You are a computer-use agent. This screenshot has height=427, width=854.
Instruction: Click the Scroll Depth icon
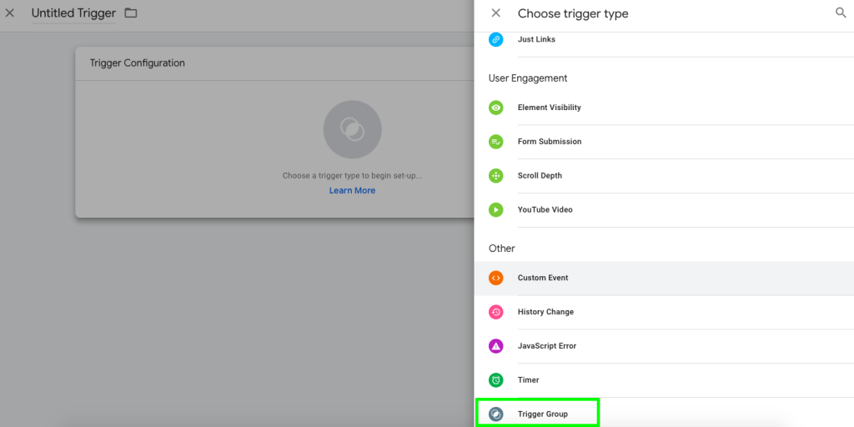(496, 176)
